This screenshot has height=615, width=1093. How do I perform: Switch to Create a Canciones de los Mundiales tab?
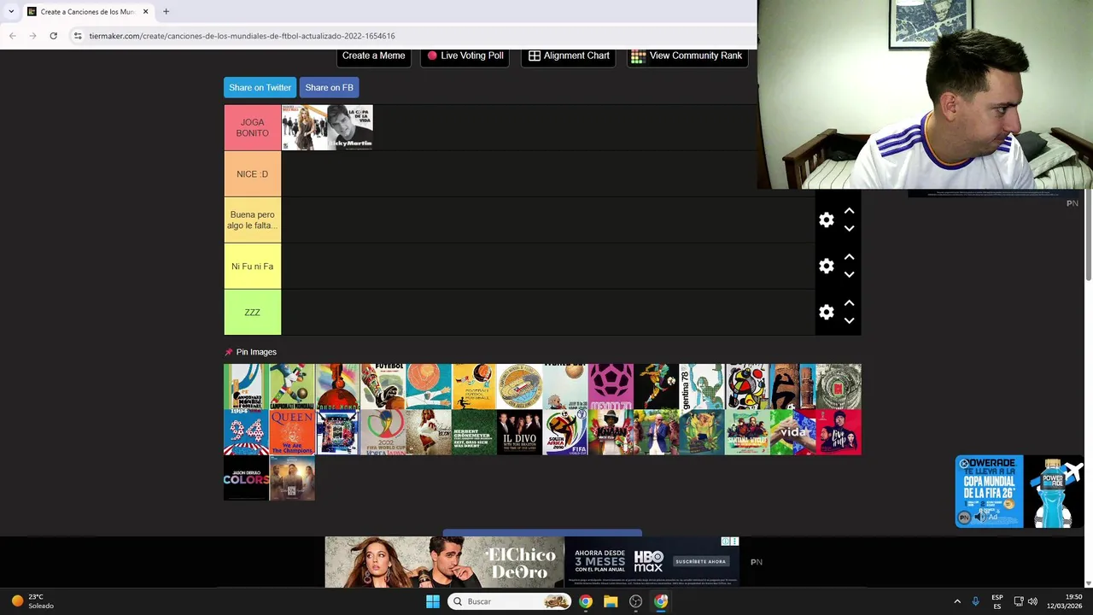(x=87, y=12)
